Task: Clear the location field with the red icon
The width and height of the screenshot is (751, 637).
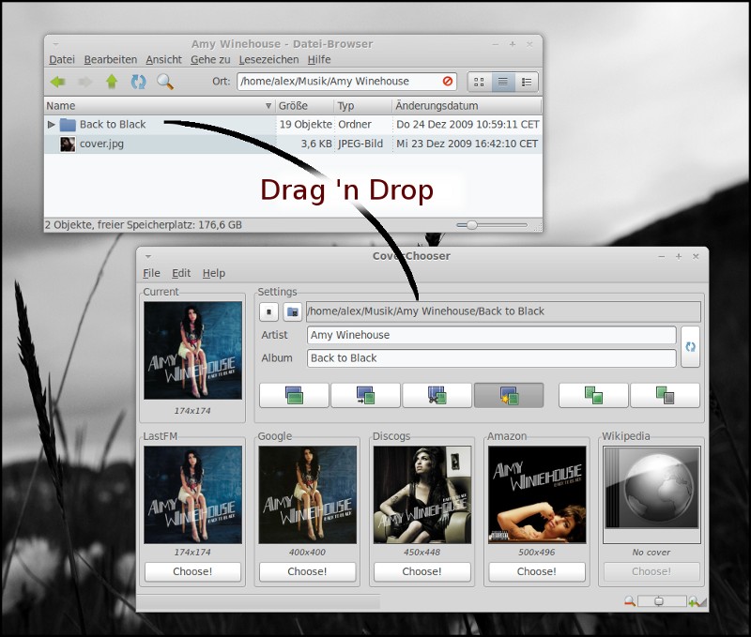Action: click(448, 82)
